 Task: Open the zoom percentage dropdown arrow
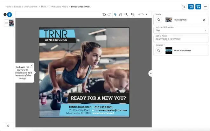(x=146, y=15)
